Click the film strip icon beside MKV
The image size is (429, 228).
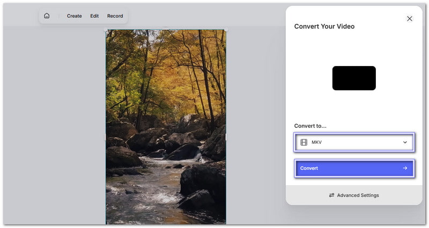(304, 142)
